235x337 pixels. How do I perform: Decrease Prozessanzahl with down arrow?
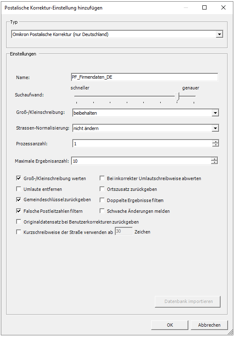215,145
